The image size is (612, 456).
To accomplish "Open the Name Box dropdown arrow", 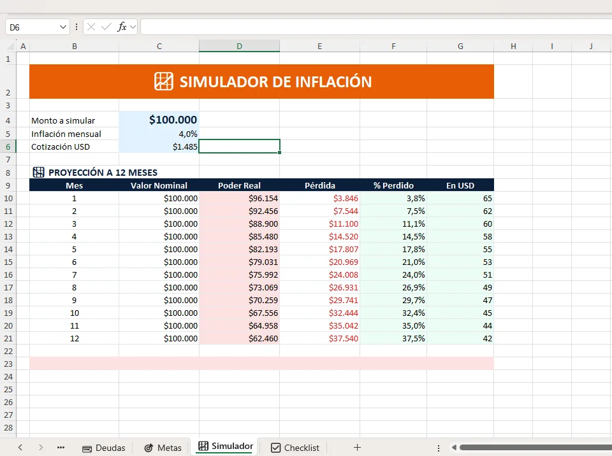I will click(x=62, y=27).
